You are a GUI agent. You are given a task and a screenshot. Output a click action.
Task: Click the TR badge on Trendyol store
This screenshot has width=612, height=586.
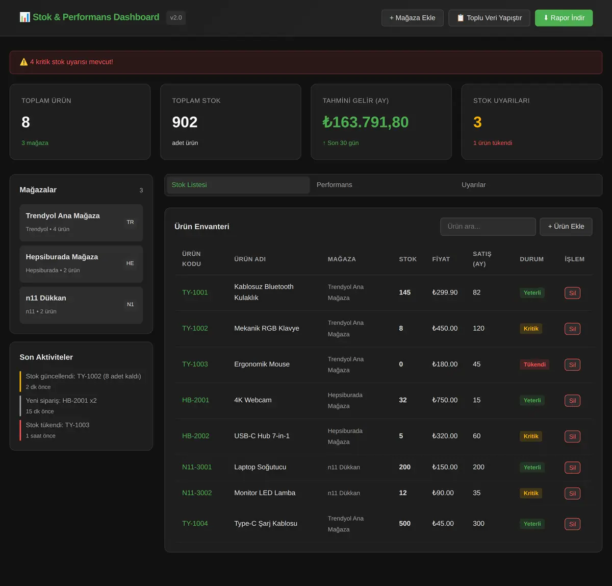point(130,222)
